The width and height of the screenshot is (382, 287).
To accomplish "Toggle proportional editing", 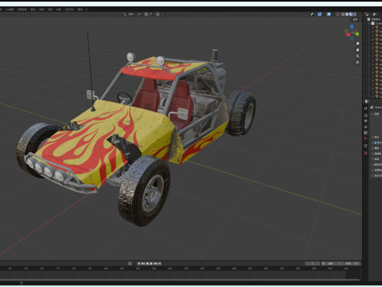I will 158,14.
